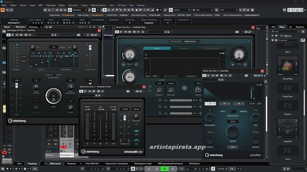
Task: Toggle bypass power button in Brickwall Limiter header
Action: (x=81, y=91)
